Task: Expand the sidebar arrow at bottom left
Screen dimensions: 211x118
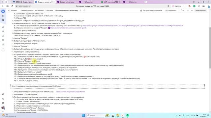Action: [3, 111]
